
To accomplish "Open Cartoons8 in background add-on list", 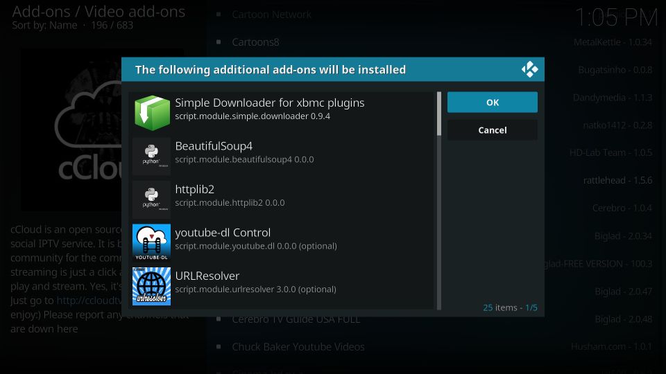I will 255,42.
